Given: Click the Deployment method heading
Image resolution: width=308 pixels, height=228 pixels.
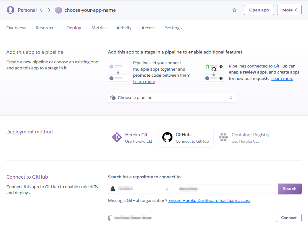Looking at the screenshot, I should 30,132.
